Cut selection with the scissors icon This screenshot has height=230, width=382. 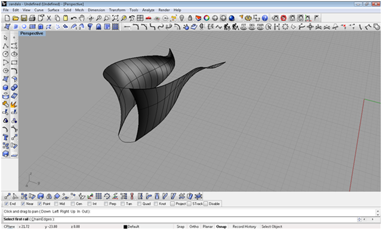tap(49, 18)
